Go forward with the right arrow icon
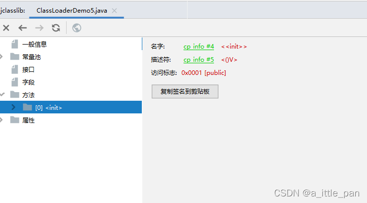Image resolution: width=367 pixels, height=203 pixels. (x=39, y=28)
